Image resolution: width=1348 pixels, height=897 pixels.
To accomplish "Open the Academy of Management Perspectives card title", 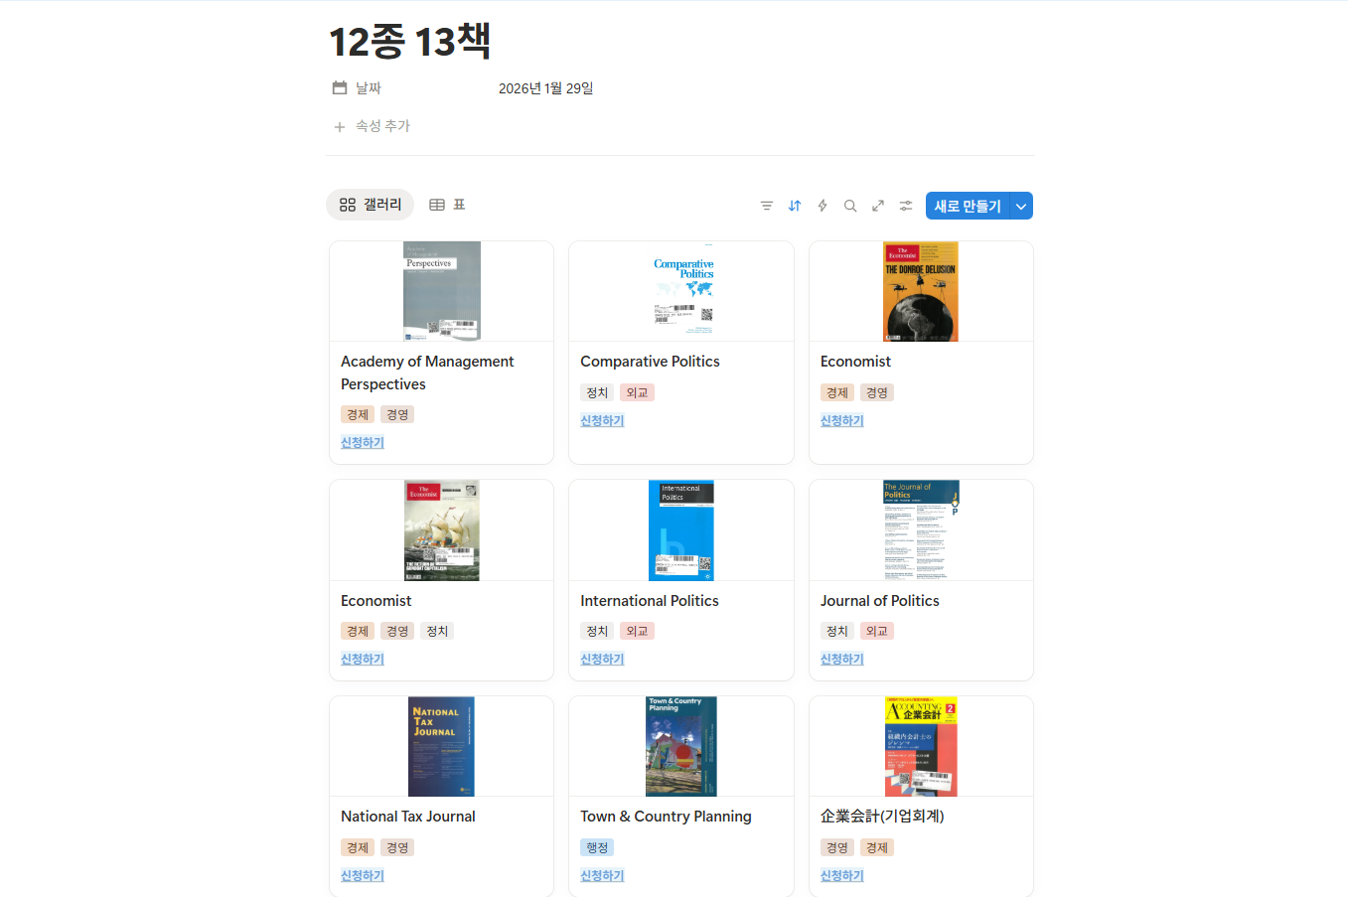I will [x=427, y=373].
